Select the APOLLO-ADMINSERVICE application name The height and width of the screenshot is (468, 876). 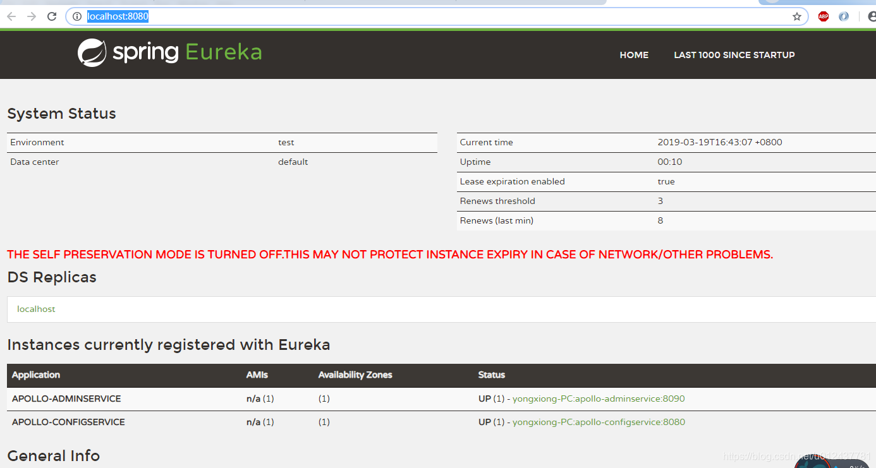coord(66,399)
